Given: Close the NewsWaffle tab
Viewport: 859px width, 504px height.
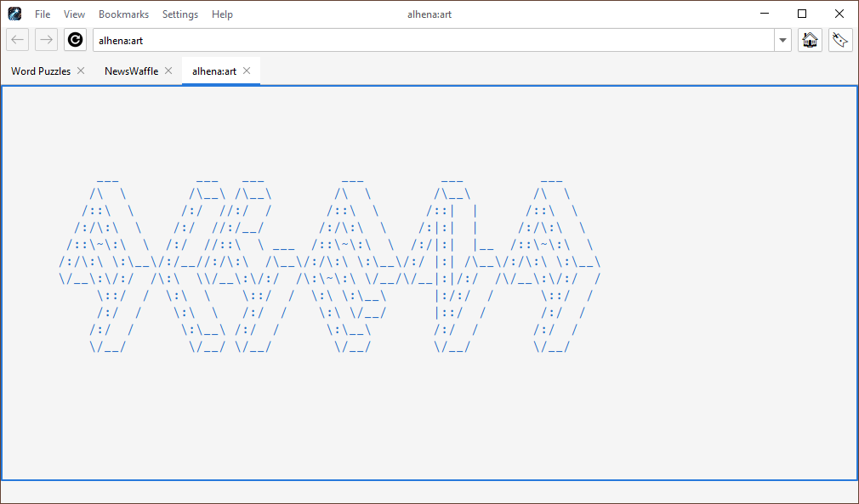Looking at the screenshot, I should (x=168, y=71).
